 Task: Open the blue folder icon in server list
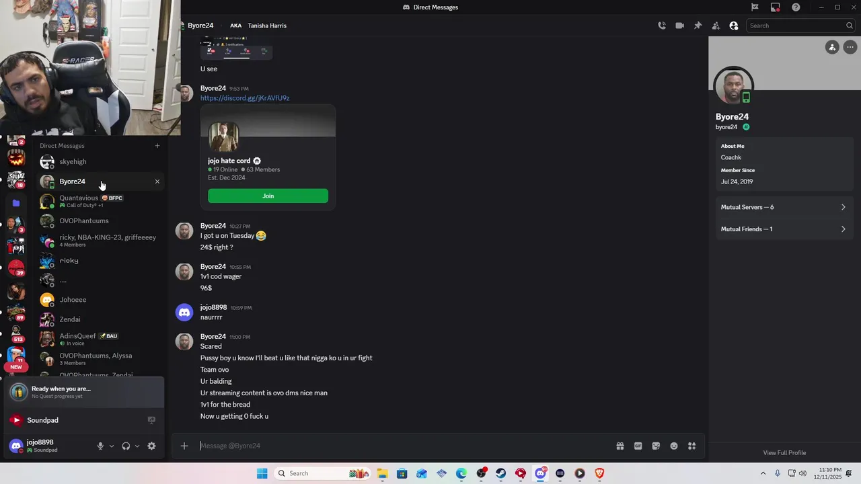tap(16, 203)
